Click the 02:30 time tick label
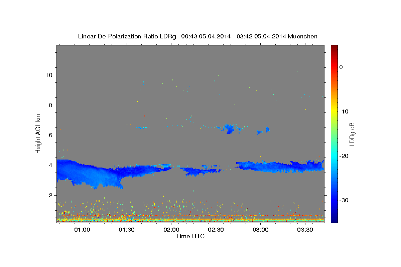 216,230
